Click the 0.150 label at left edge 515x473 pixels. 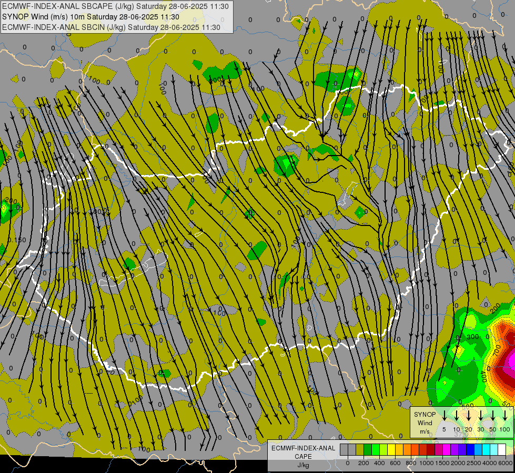point(17,240)
